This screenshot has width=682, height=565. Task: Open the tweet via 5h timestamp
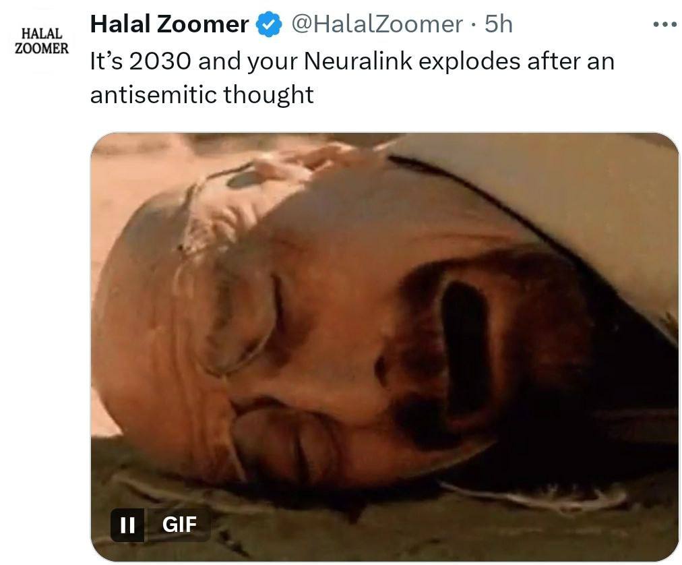click(499, 24)
